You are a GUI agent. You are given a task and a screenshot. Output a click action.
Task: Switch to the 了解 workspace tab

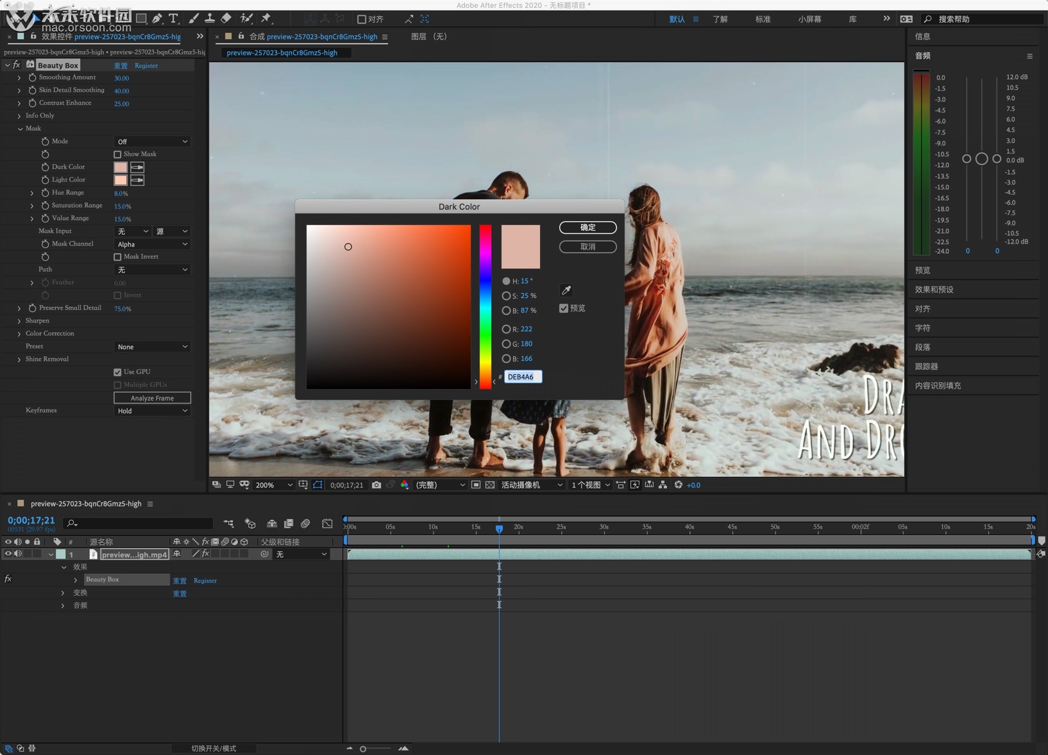(720, 19)
